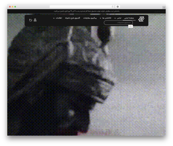Click the skip to main content link
173x146 pixels.
pos(157,15)
